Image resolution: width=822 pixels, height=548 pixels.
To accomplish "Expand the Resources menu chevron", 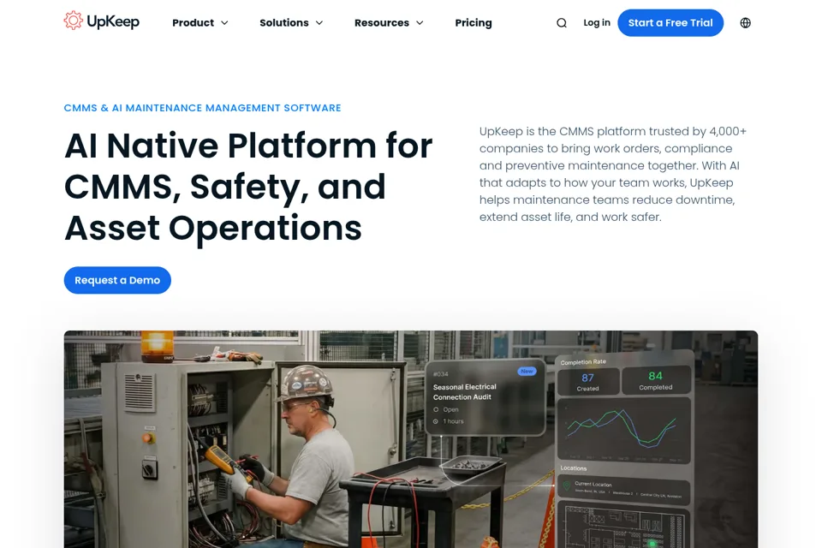I will pyautogui.click(x=420, y=23).
